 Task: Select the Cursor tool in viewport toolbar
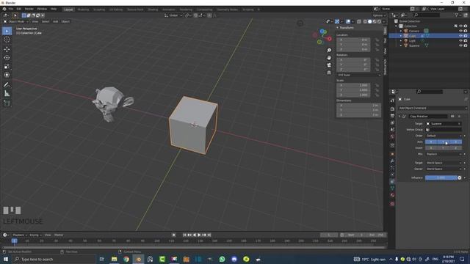click(x=7, y=40)
